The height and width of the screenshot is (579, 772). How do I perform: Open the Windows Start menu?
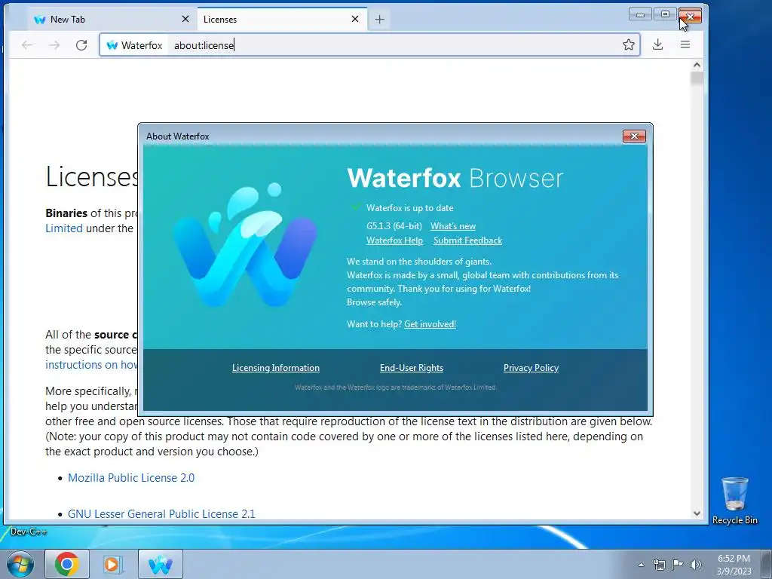[20, 564]
